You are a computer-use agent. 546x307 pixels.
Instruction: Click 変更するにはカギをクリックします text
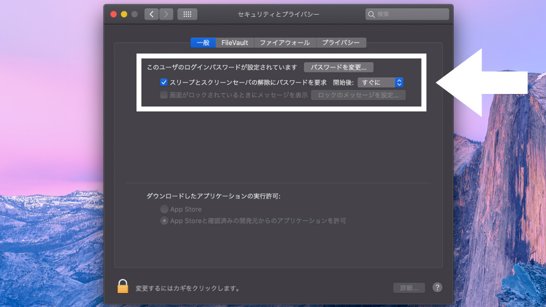(187, 288)
